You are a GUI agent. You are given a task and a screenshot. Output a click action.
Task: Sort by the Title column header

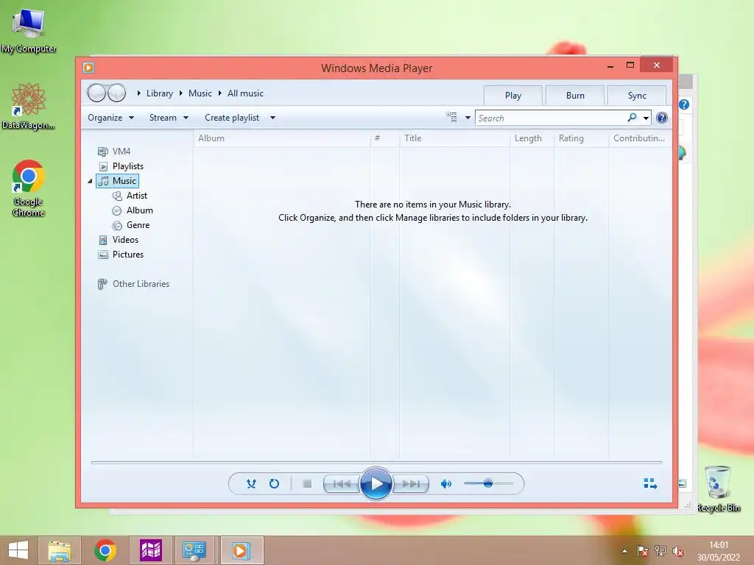coord(454,138)
